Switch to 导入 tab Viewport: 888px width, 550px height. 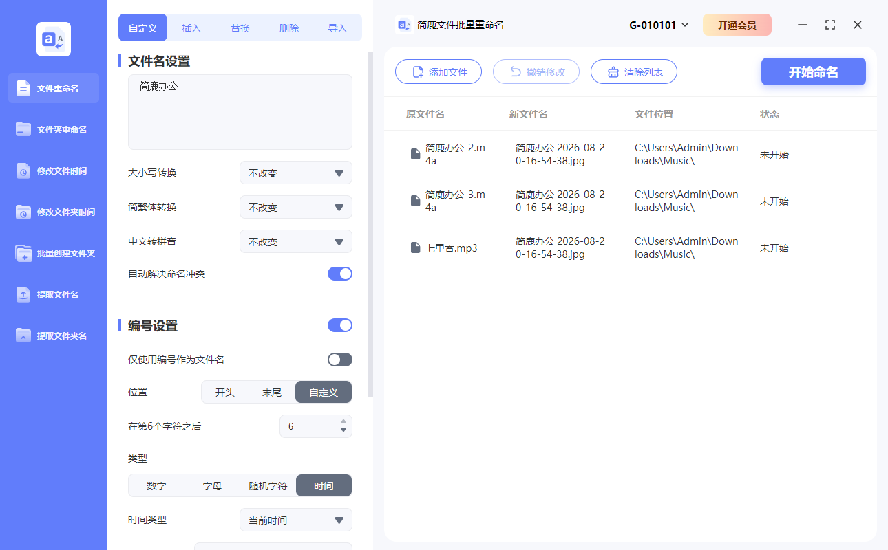(337, 28)
